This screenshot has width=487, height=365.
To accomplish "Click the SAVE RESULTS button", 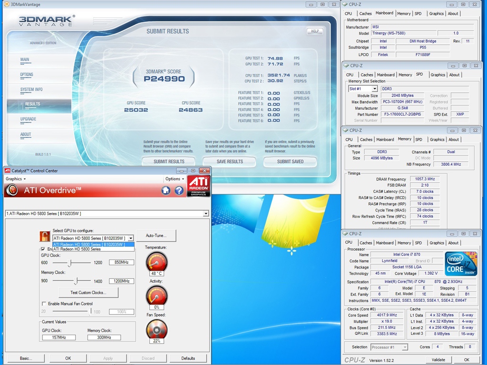I will [x=230, y=162].
